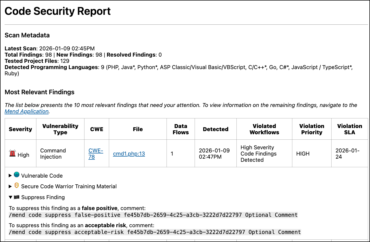Click the Most Relevant Findings heading
Screen dimensions: 370x242
point(39,92)
